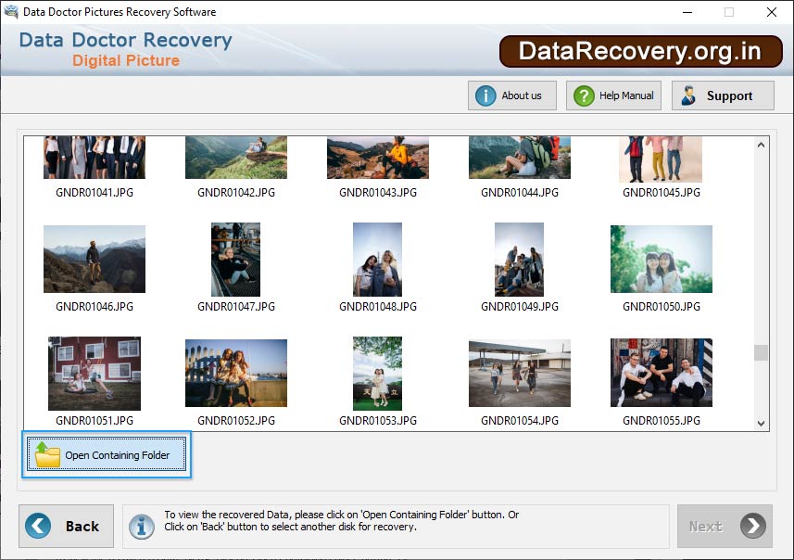The image size is (794, 560).
Task: Select the GNDR01050.JPG thumbnail
Action: 662,259
